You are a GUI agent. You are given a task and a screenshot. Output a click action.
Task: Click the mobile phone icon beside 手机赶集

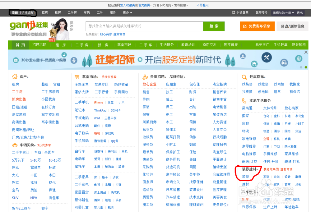pos(234,12)
